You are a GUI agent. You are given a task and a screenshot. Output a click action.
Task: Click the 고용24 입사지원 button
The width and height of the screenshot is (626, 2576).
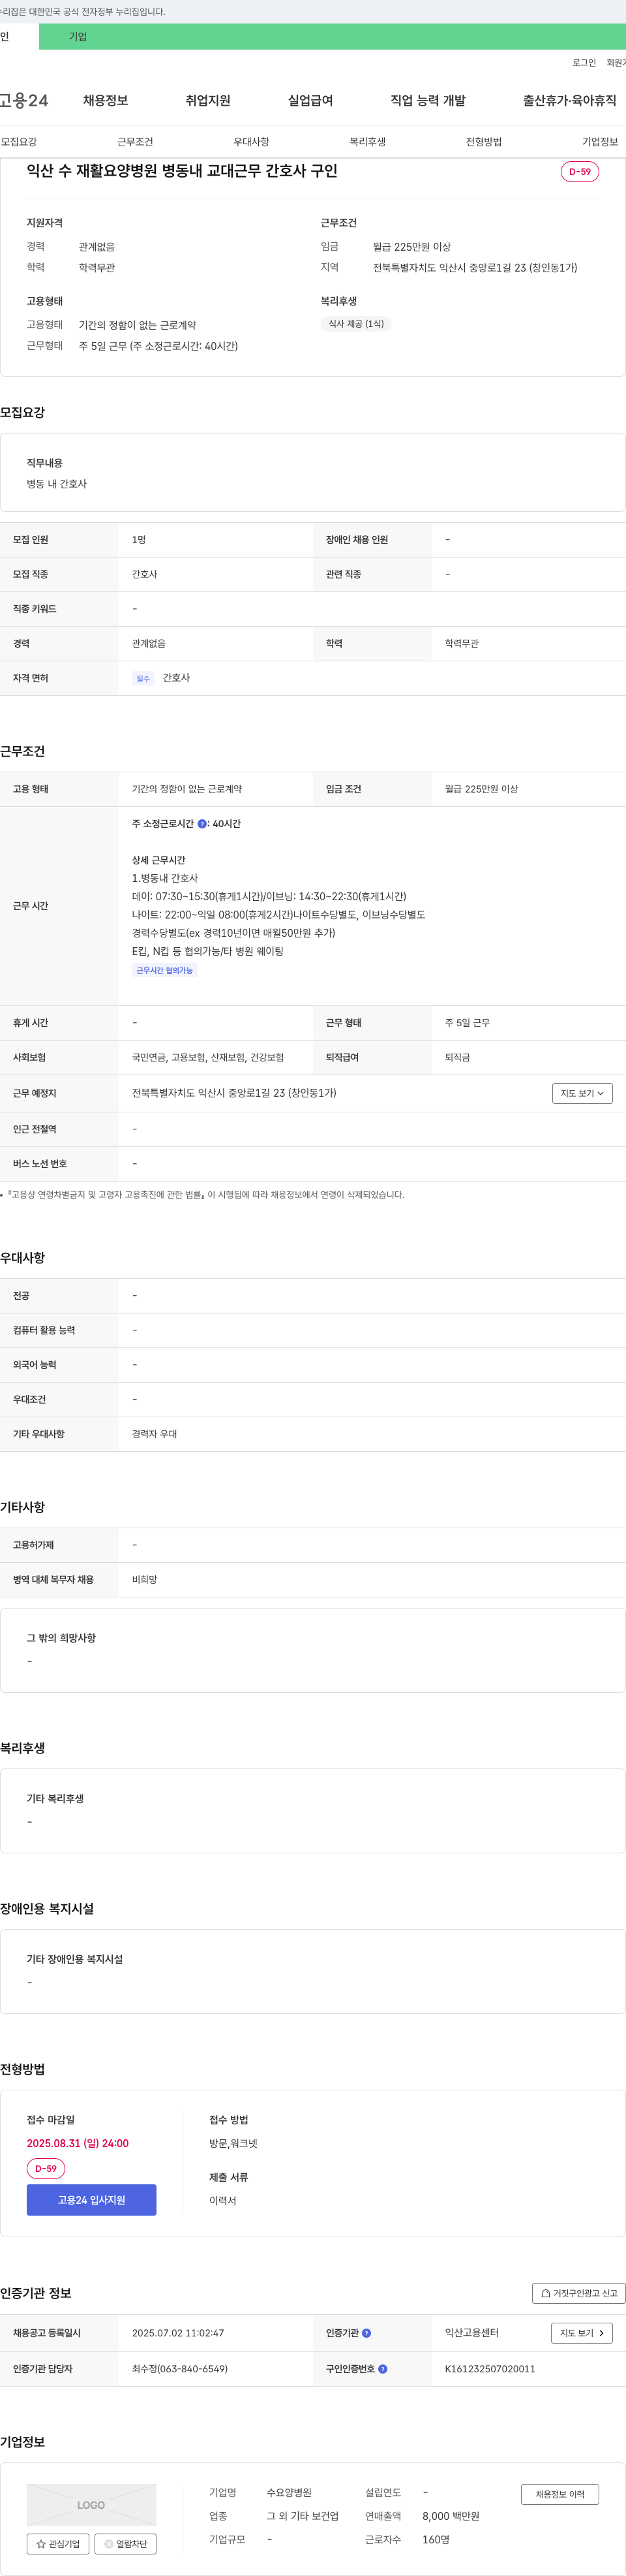(x=92, y=2200)
